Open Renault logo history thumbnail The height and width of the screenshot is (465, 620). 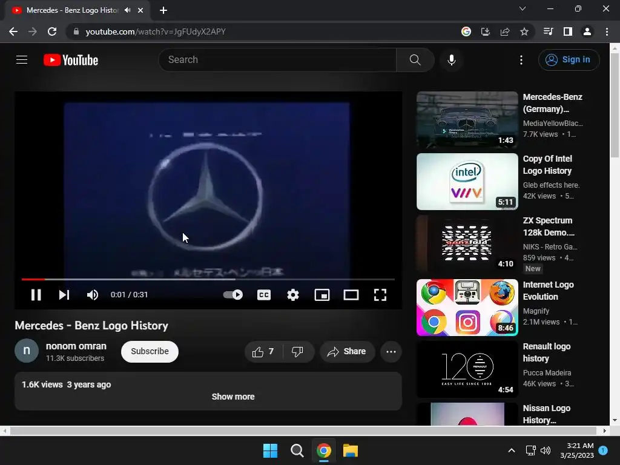pyautogui.click(x=467, y=369)
